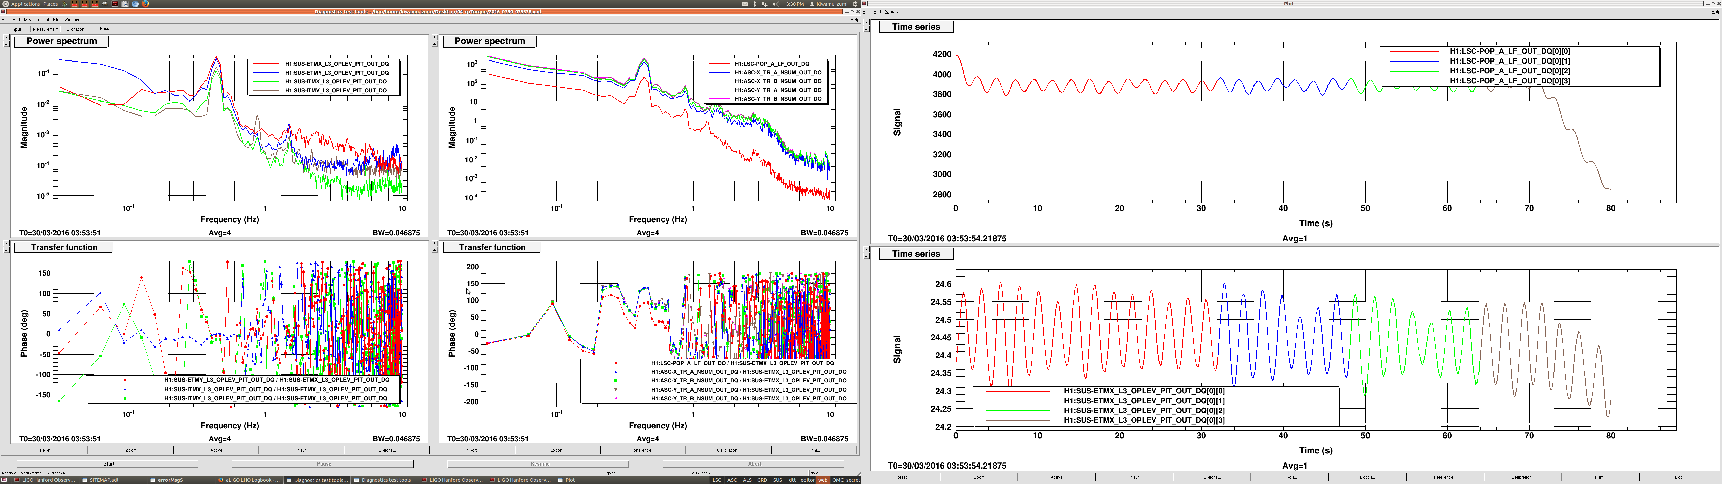Click up-arrow toggle beside right Power spectrum pad

click(x=435, y=44)
